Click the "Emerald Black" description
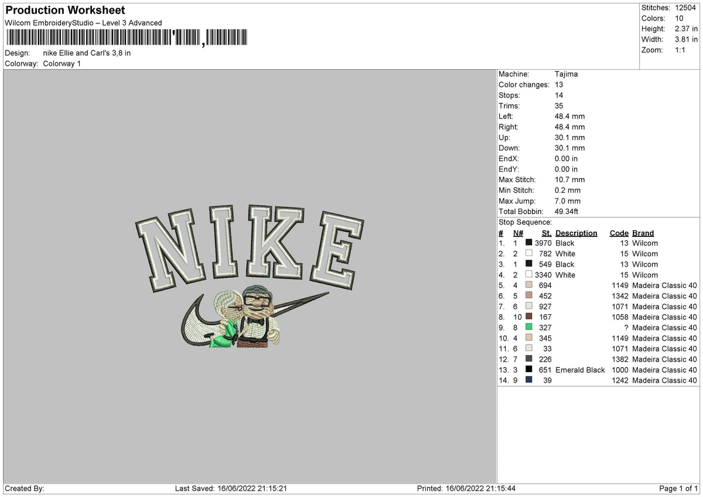Screen dimensions: 703x497 click(x=580, y=370)
